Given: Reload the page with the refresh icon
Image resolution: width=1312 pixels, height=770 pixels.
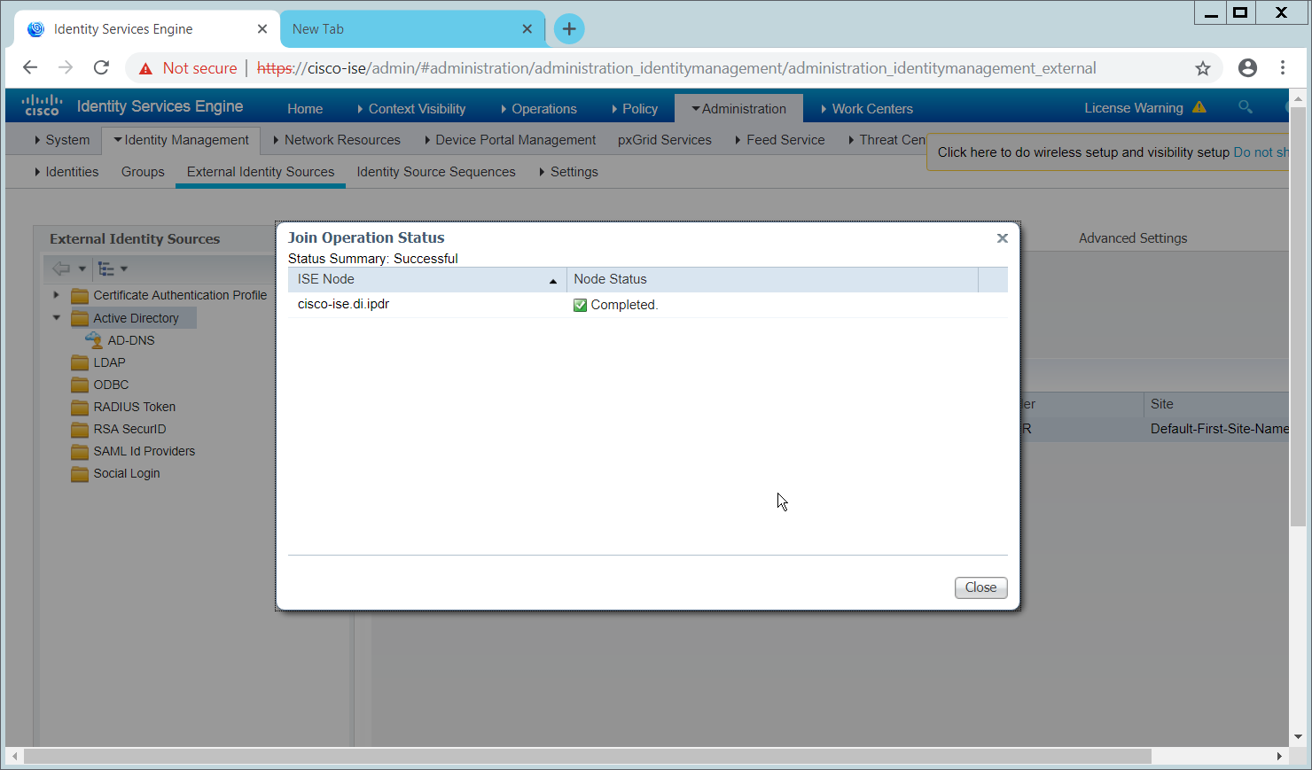Looking at the screenshot, I should click(102, 68).
